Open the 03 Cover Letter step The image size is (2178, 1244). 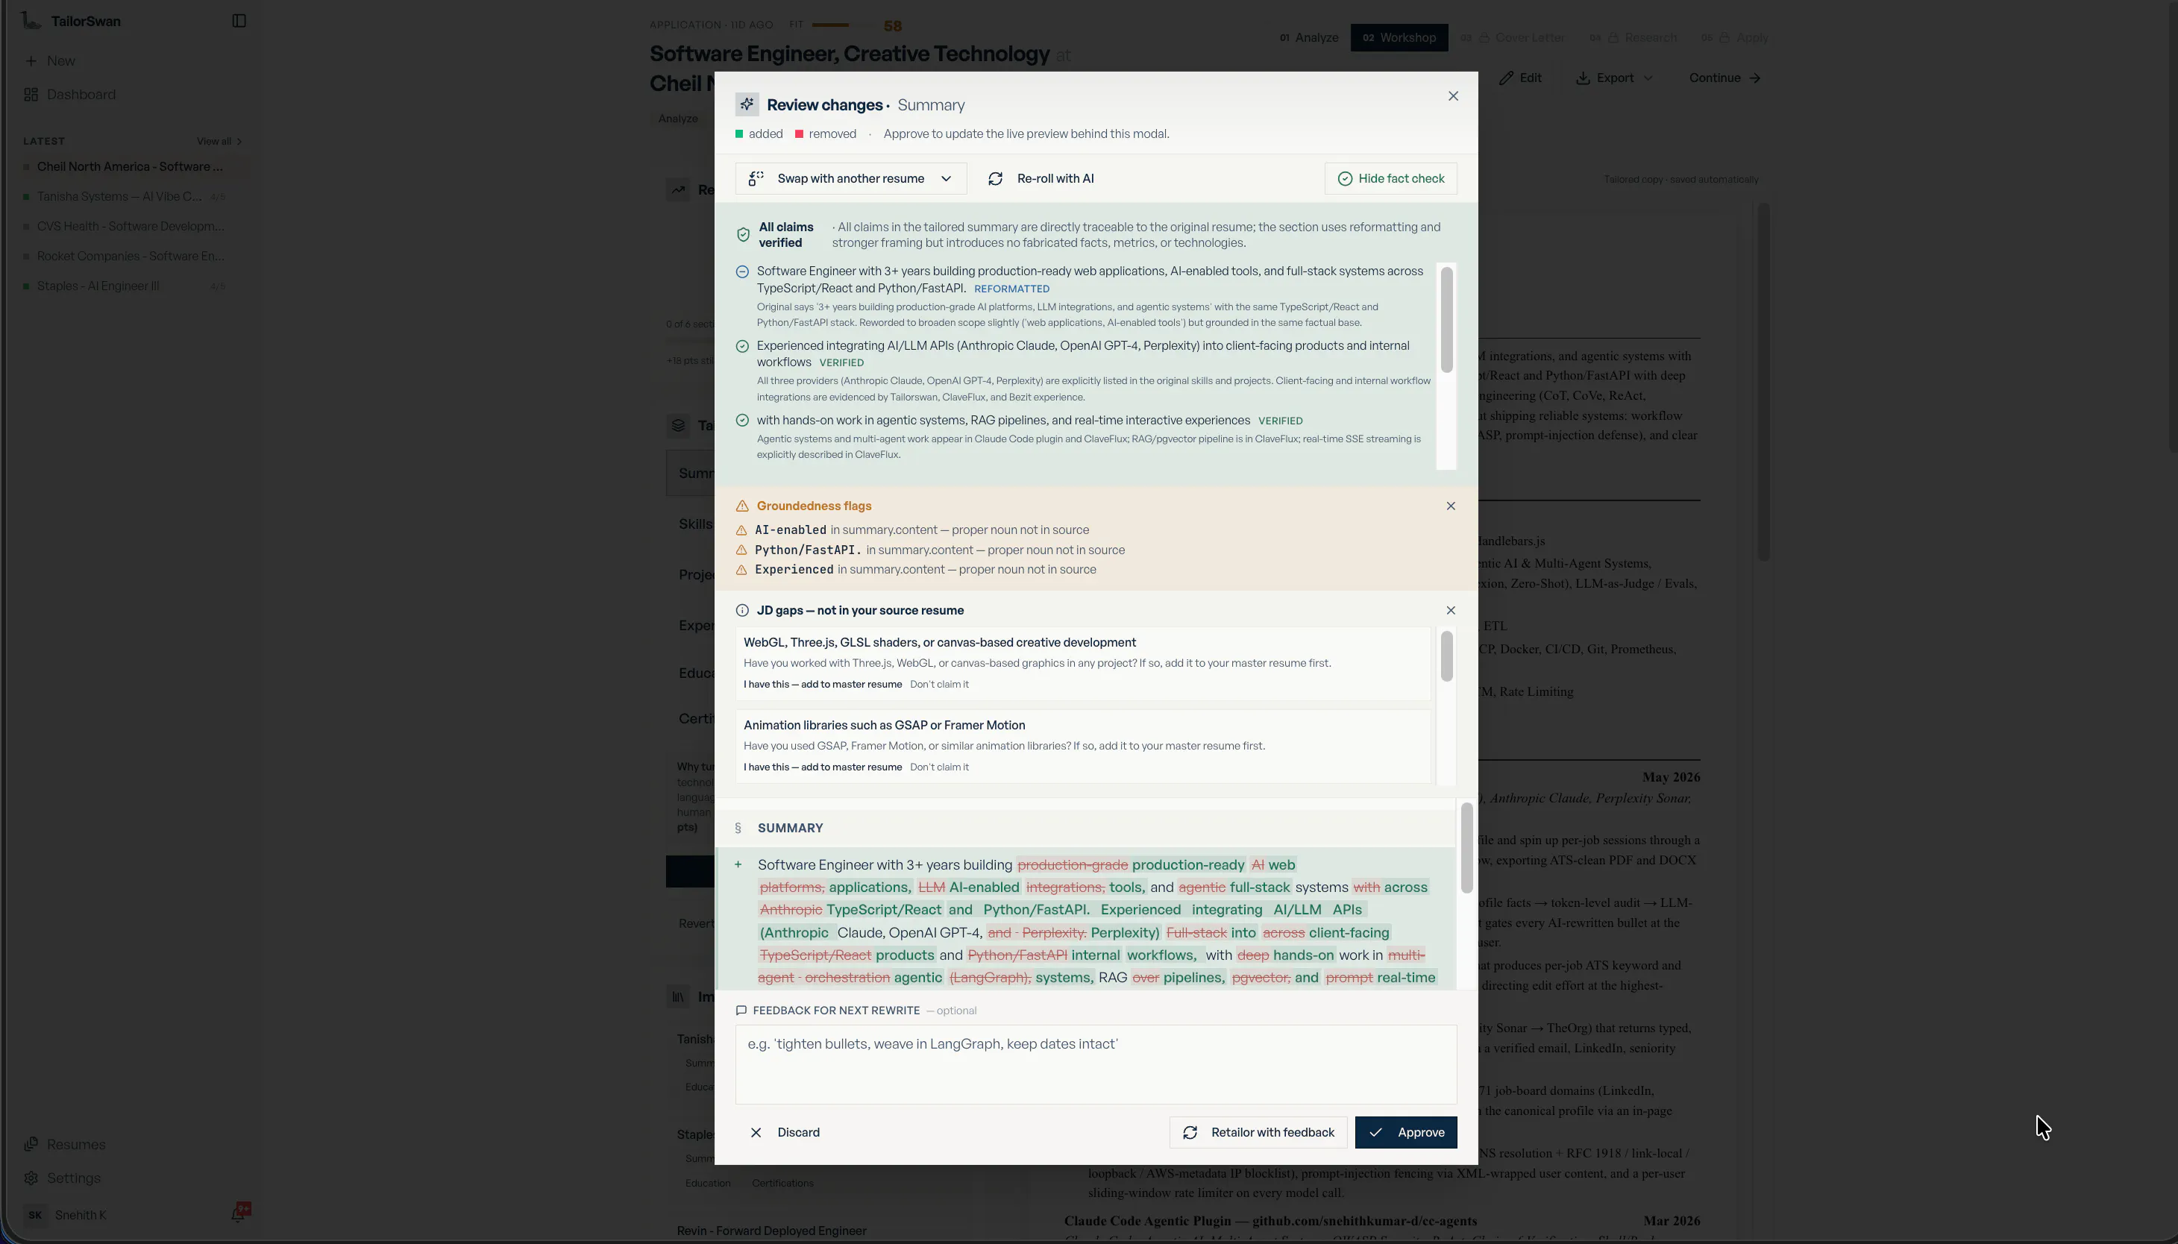[x=1513, y=37]
